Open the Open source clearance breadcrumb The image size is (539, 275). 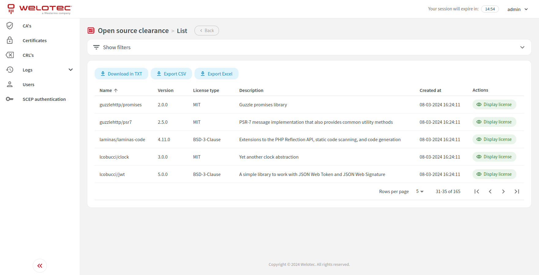click(133, 31)
